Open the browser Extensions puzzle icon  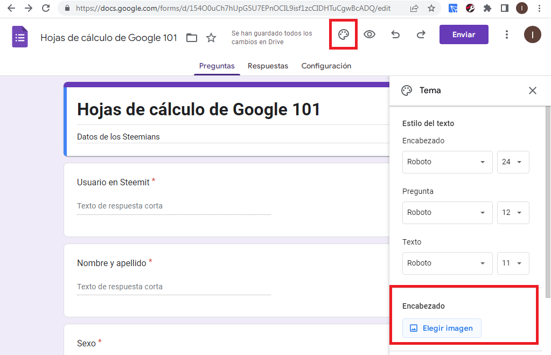[x=487, y=8]
